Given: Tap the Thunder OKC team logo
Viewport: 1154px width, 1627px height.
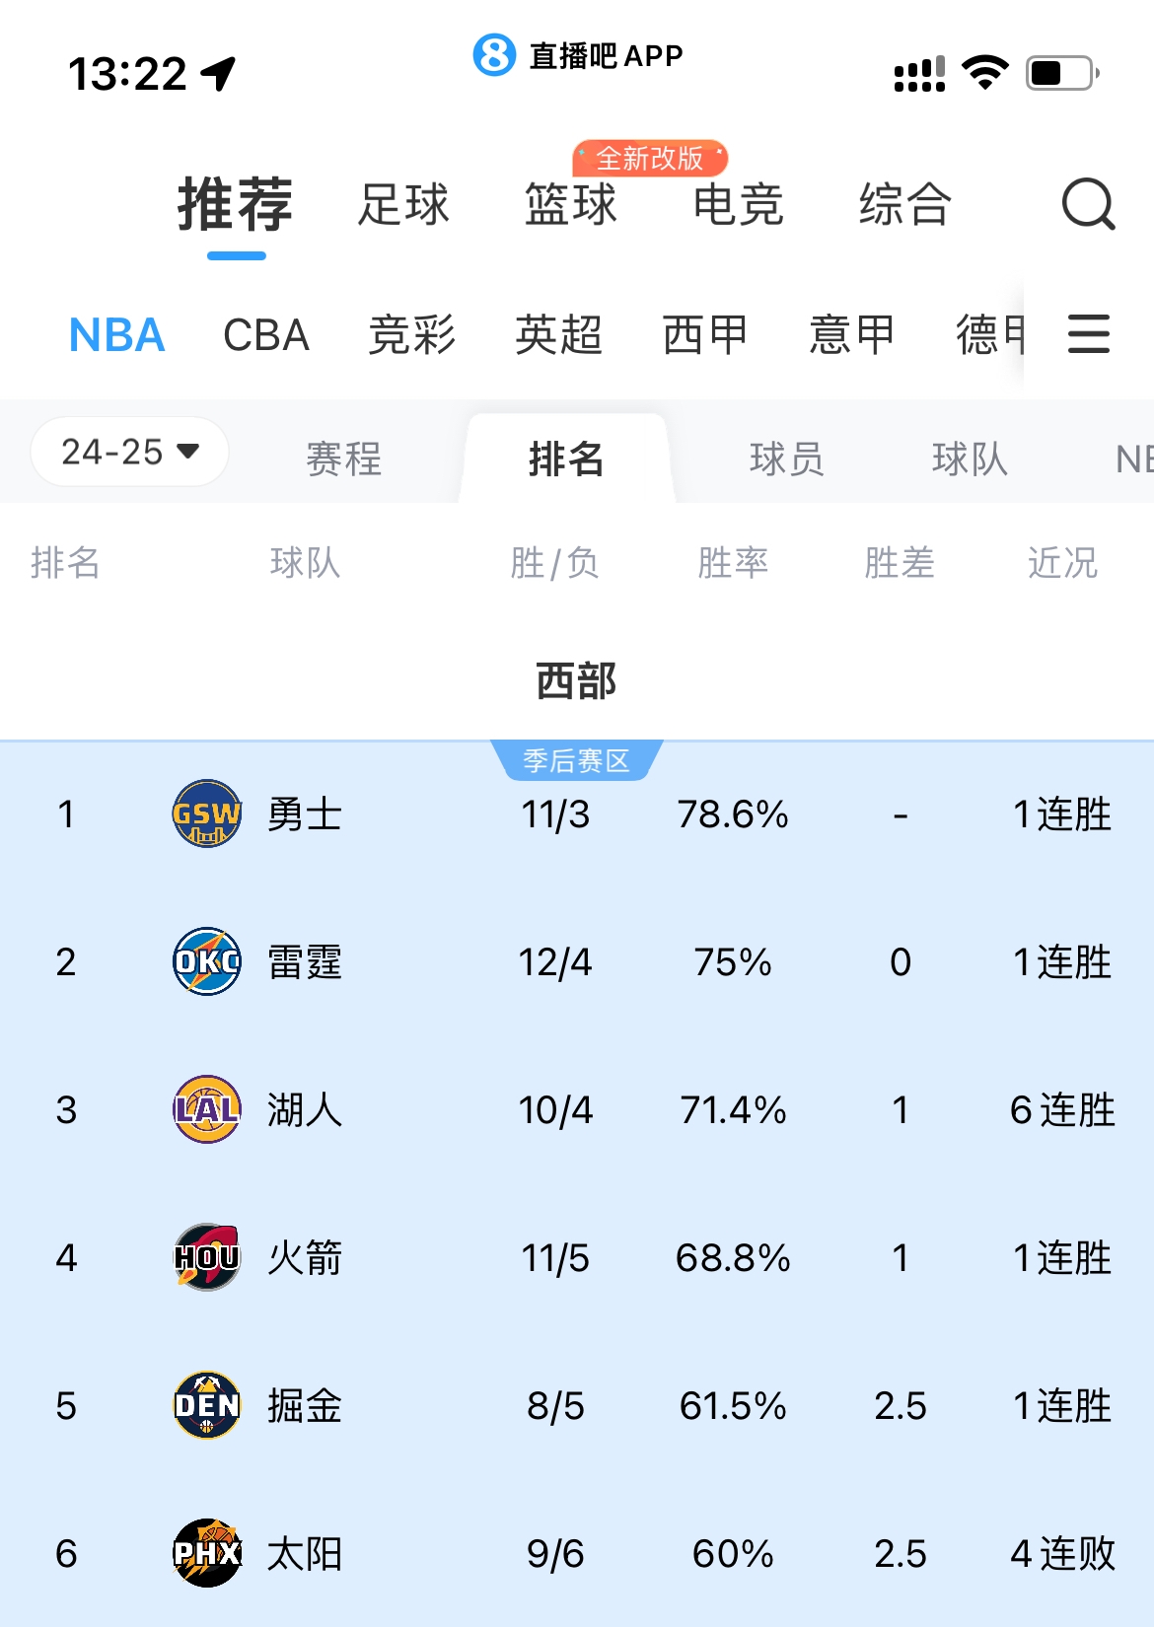Looking at the screenshot, I should click(x=207, y=961).
